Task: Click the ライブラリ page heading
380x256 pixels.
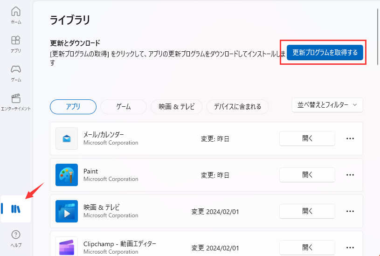Action: (70, 20)
